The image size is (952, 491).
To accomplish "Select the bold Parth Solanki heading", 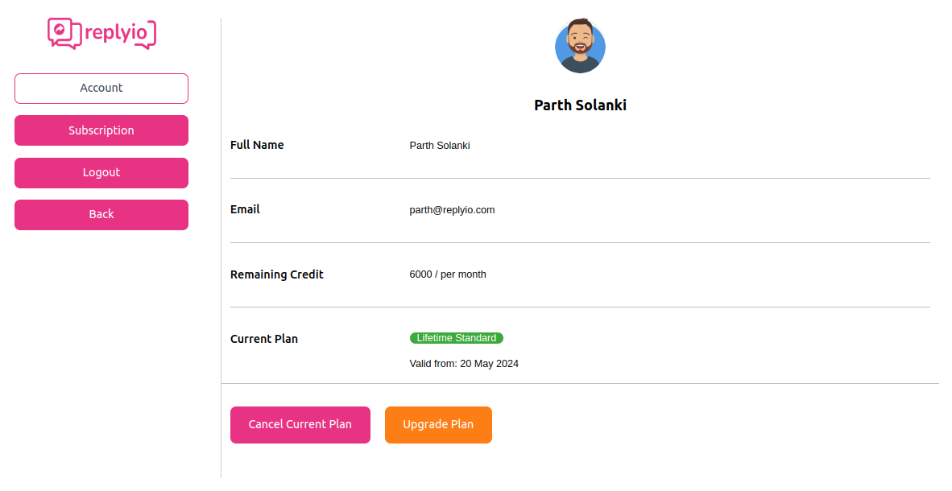I will coord(580,105).
